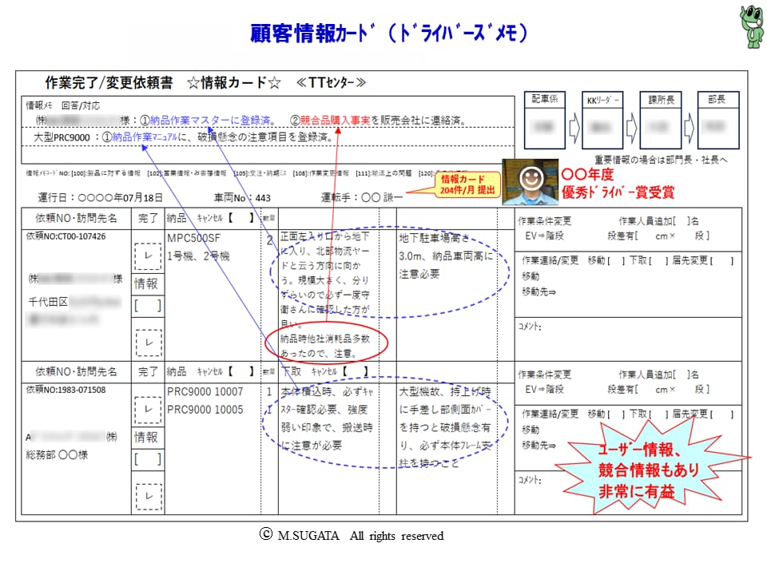
Task: Toggle top 完了 checkbox for 依頼NO:1983-071508
Action: (x=149, y=410)
